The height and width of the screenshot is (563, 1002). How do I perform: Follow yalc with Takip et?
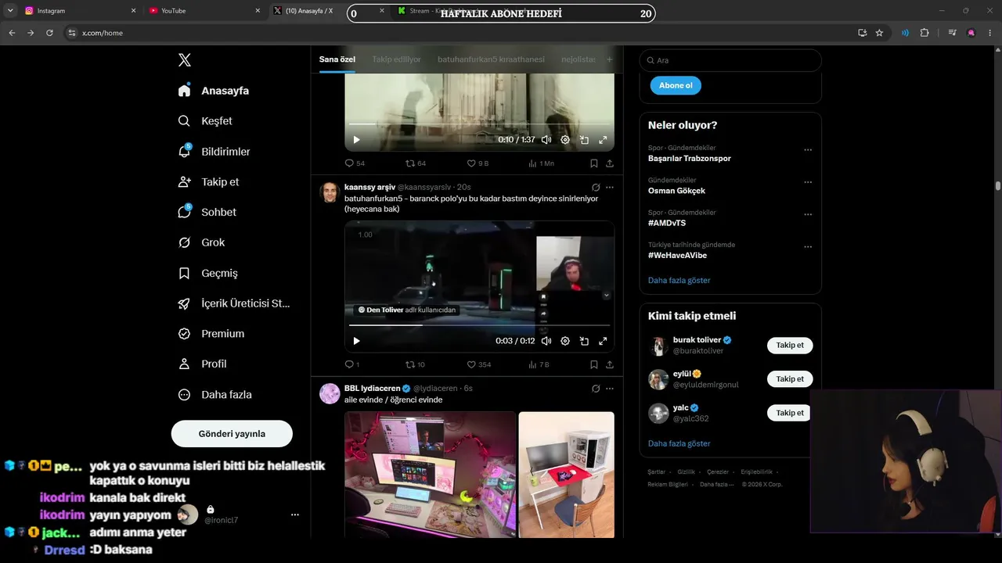(x=790, y=413)
